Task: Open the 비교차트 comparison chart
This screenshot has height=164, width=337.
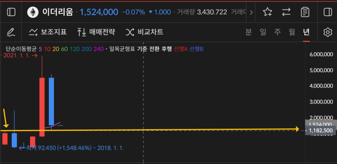Action: [x=144, y=32]
